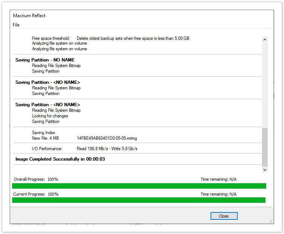The image size is (284, 234).
Task: Click the log scrollbar down arrow
Action: coord(265,170)
